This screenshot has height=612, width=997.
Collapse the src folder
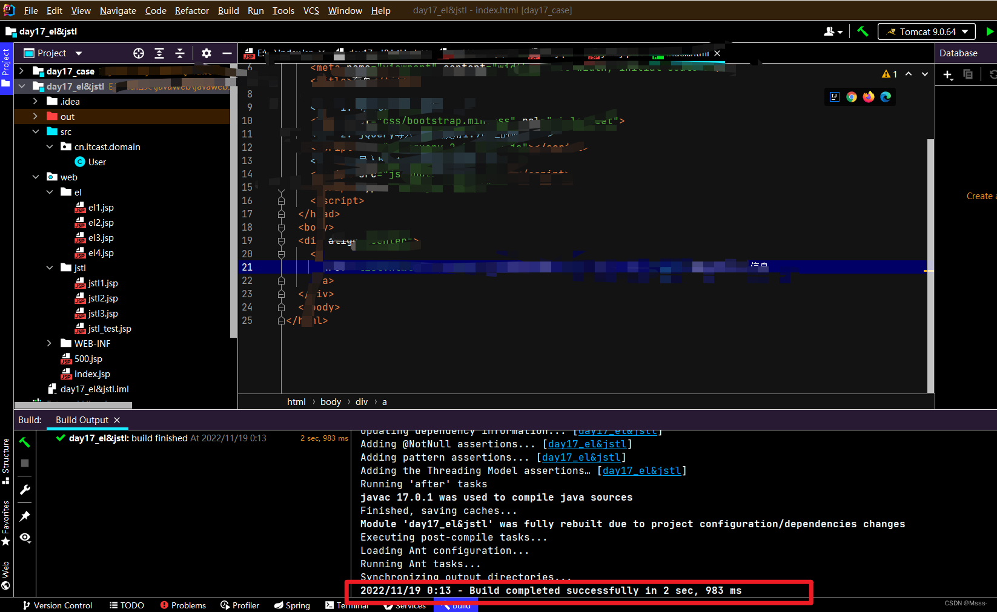coord(36,131)
